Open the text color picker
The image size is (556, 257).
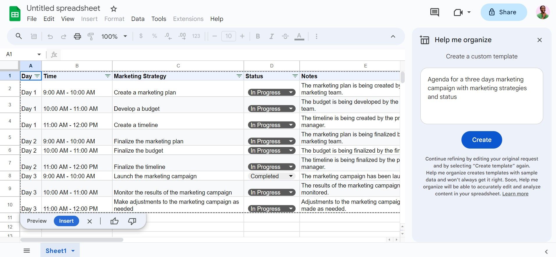(299, 36)
